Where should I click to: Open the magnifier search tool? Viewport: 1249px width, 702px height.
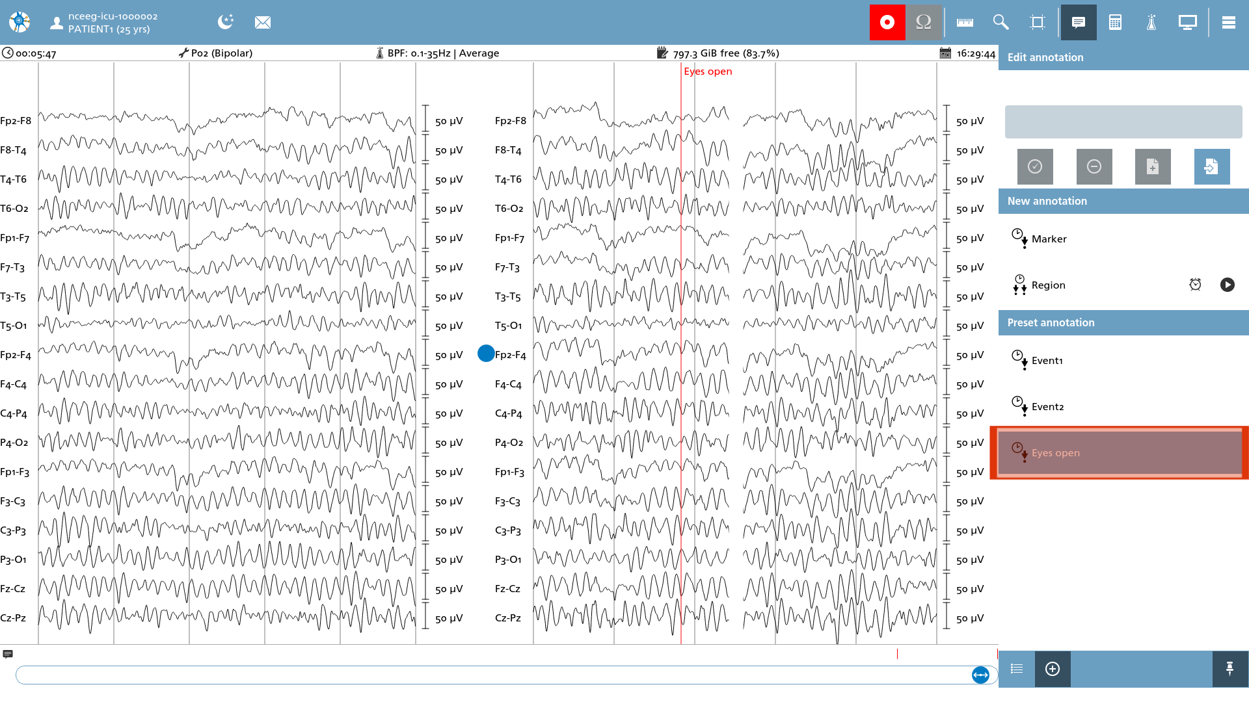coord(1001,22)
